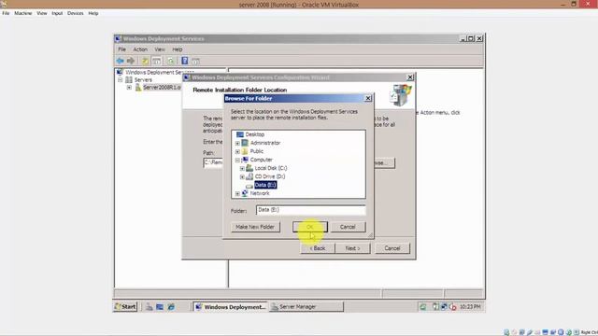Open the Help menu in Windows Deployment Services
This screenshot has height=336, width=598.
[x=177, y=49]
